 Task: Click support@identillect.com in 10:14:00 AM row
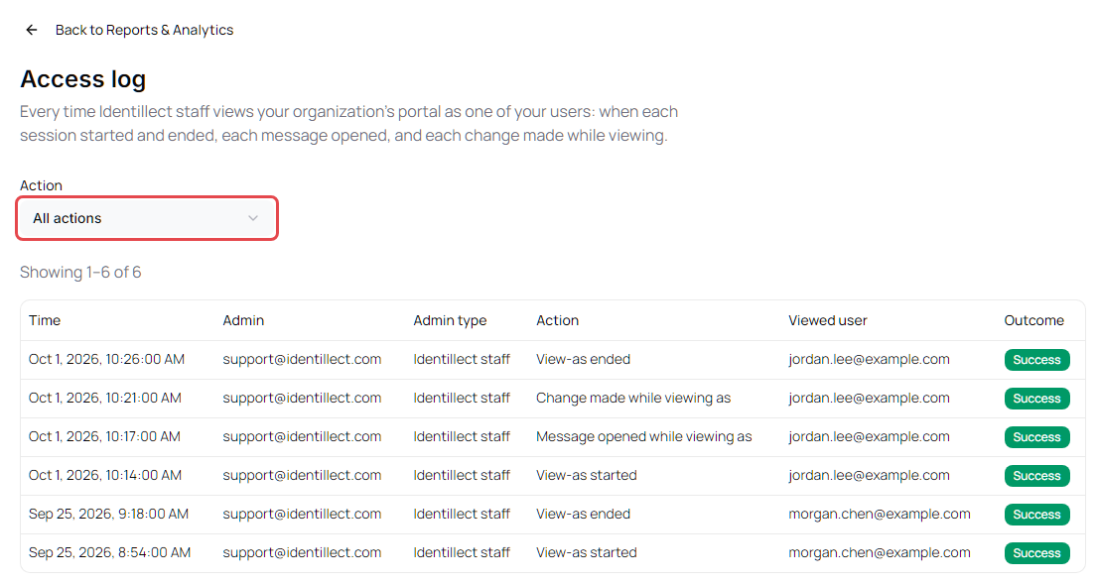click(302, 475)
